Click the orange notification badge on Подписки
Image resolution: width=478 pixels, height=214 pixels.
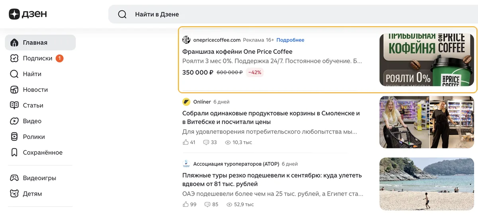[x=59, y=58]
